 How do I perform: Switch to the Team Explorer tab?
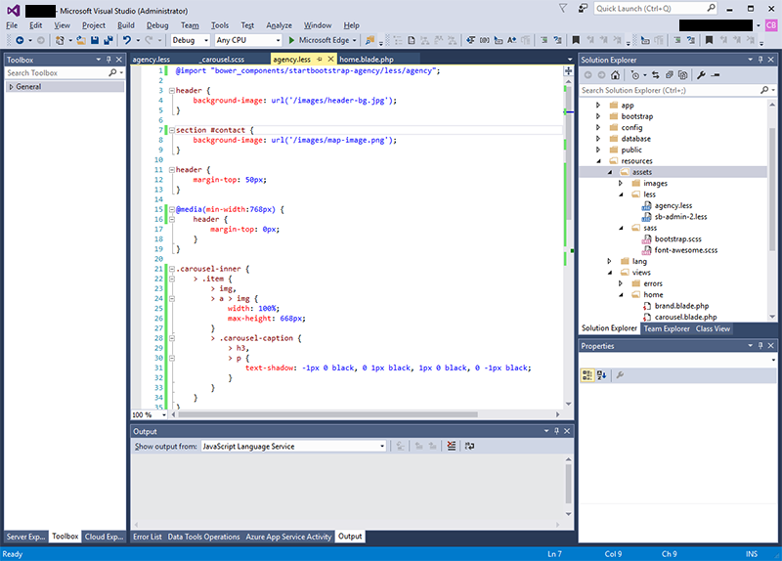pyautogui.click(x=667, y=328)
